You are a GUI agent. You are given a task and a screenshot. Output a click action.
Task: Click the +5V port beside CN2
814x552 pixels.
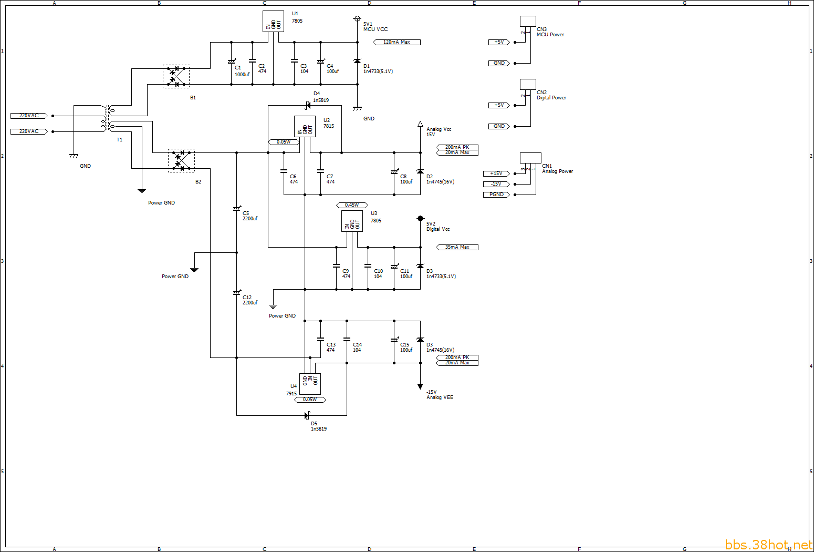tap(499, 105)
